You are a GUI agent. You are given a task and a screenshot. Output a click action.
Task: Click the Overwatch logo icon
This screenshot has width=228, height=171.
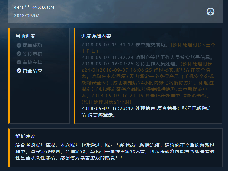(210, 12)
